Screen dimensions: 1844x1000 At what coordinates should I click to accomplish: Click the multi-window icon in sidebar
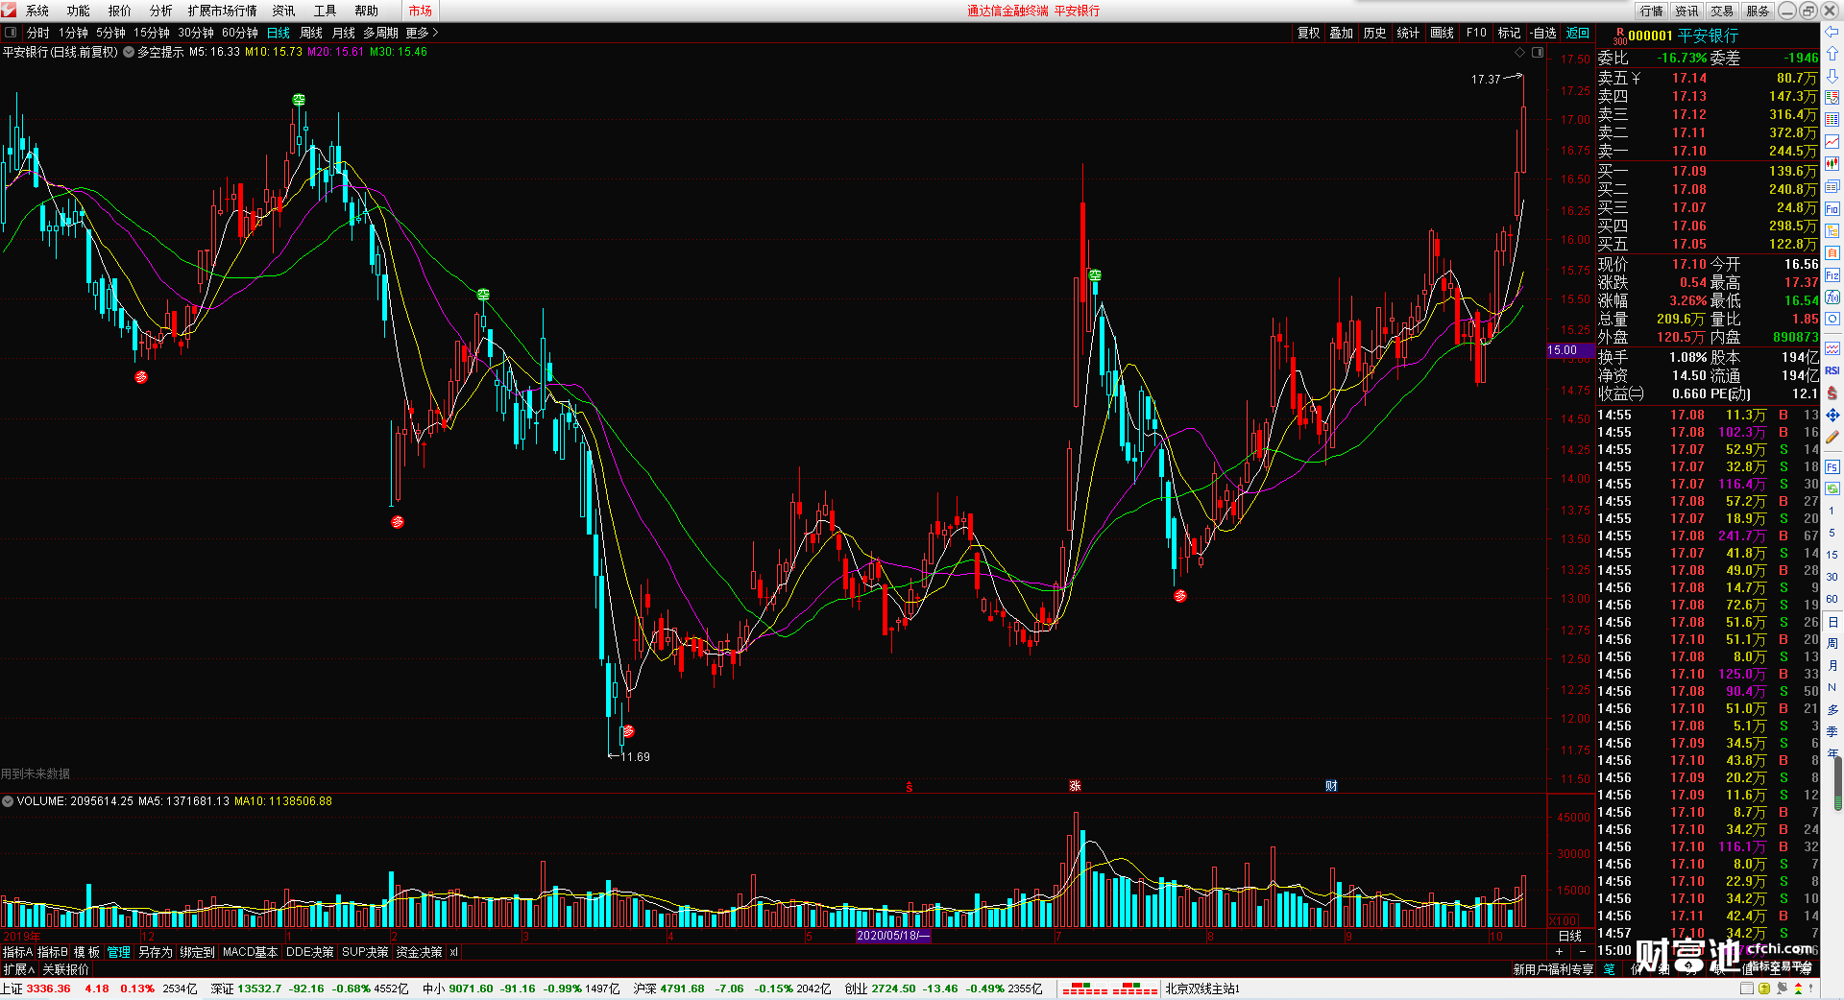click(x=1832, y=186)
